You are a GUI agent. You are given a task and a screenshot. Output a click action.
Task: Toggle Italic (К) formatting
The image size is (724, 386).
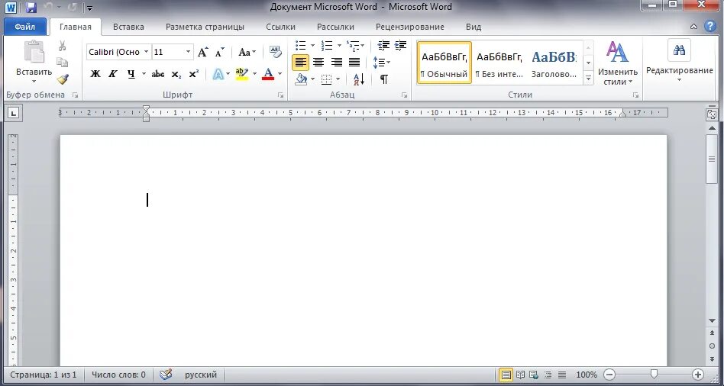point(113,74)
